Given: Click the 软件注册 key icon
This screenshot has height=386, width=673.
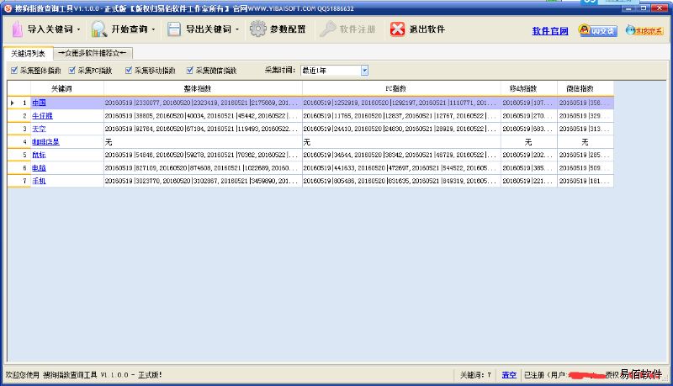Looking at the screenshot, I should (327, 29).
